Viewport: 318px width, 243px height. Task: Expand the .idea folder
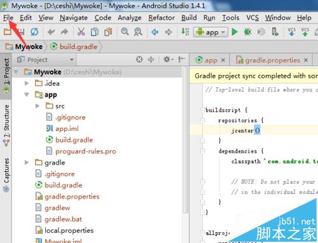click(x=27, y=83)
